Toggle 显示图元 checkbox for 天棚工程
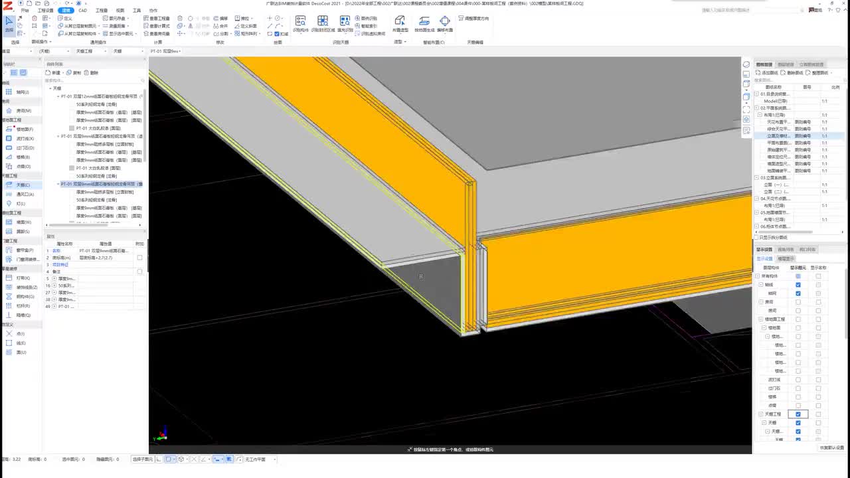Screen dimensions: 850x478 (x=798, y=414)
